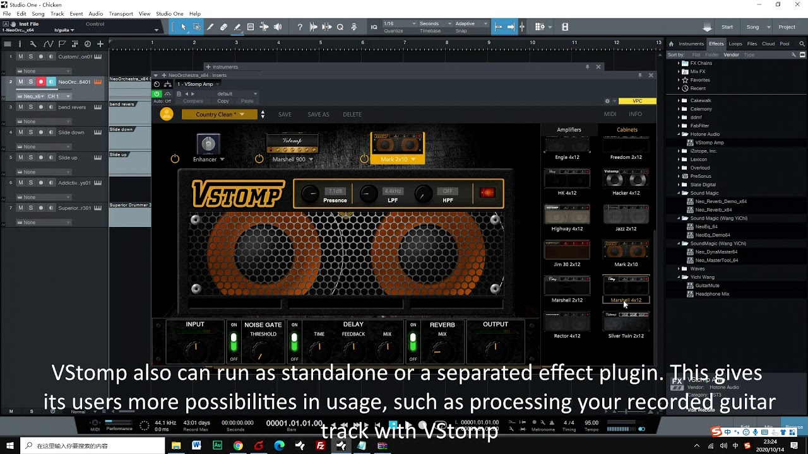
Task: Open the Studio One menu
Action: [169, 14]
